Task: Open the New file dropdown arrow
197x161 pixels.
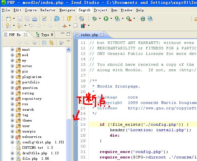Action: [14, 19]
